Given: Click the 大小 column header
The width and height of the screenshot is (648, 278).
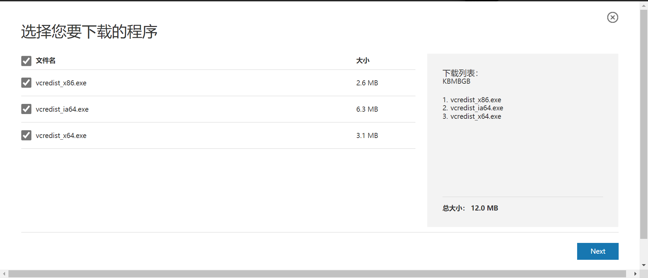Looking at the screenshot, I should pos(363,61).
